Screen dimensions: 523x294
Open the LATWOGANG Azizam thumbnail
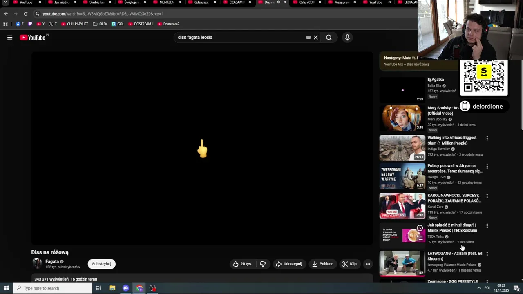[402, 264]
